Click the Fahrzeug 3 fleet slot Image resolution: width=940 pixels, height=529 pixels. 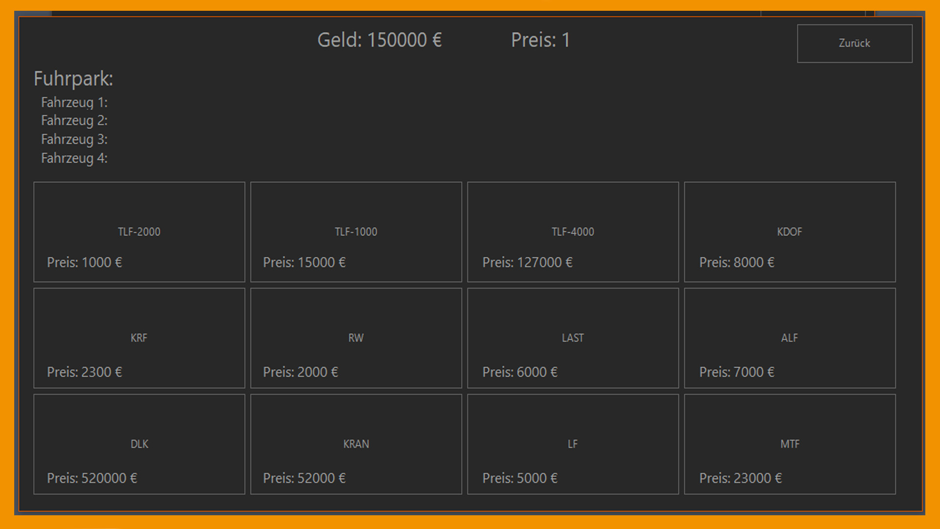click(74, 140)
